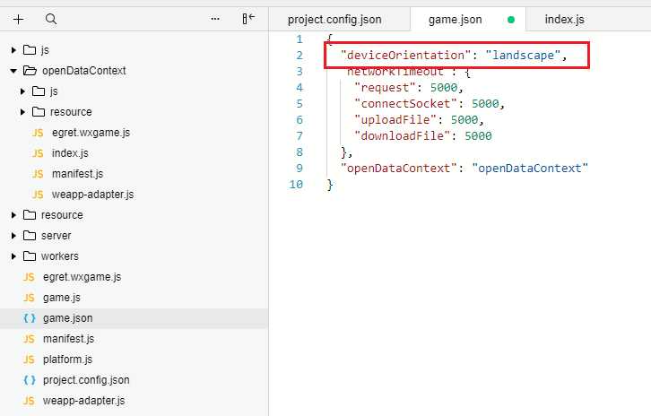Select the workers folder icon

pyautogui.click(x=30, y=256)
